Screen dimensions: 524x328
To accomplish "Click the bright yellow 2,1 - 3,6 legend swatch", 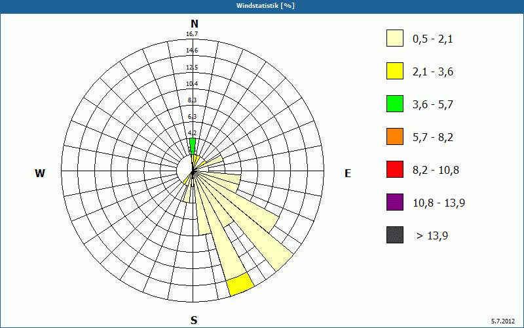I will coord(395,71).
